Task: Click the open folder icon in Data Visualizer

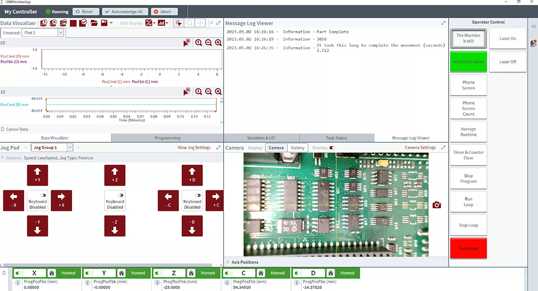Action: tap(94, 23)
